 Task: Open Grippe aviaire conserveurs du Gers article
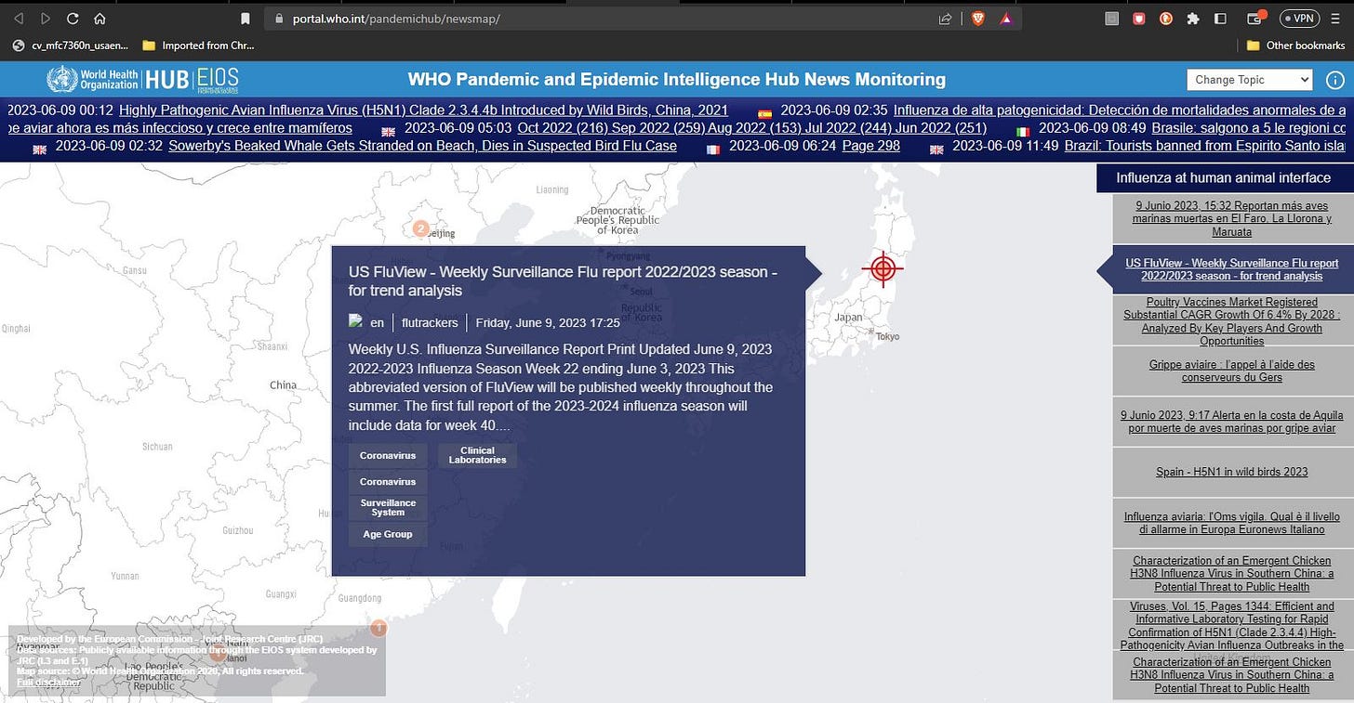coord(1231,371)
